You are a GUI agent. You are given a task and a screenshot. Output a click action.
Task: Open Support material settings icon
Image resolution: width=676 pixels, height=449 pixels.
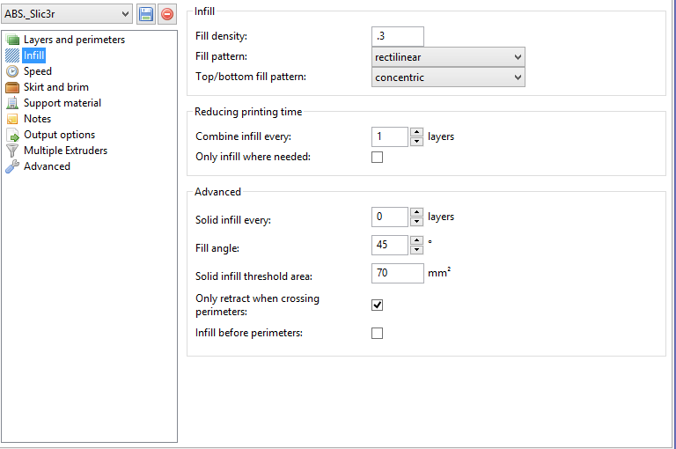[x=12, y=103]
